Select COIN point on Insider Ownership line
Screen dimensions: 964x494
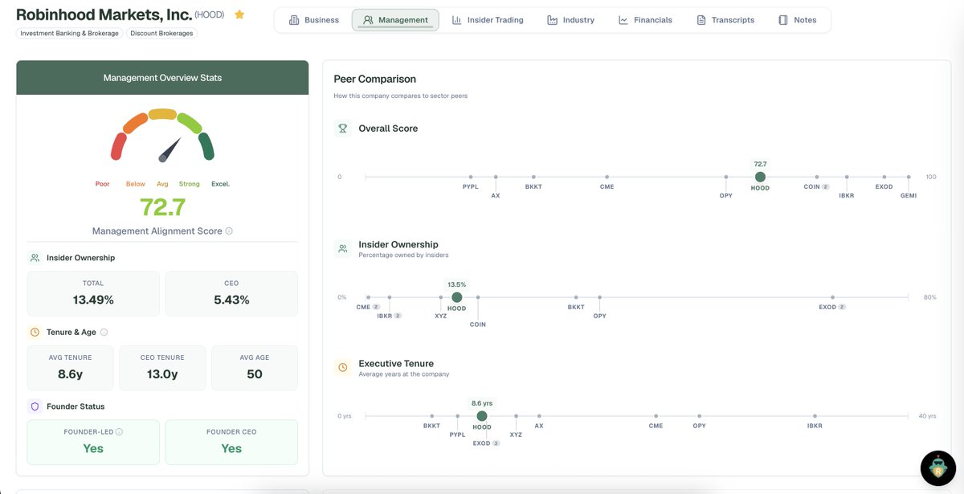point(478,297)
